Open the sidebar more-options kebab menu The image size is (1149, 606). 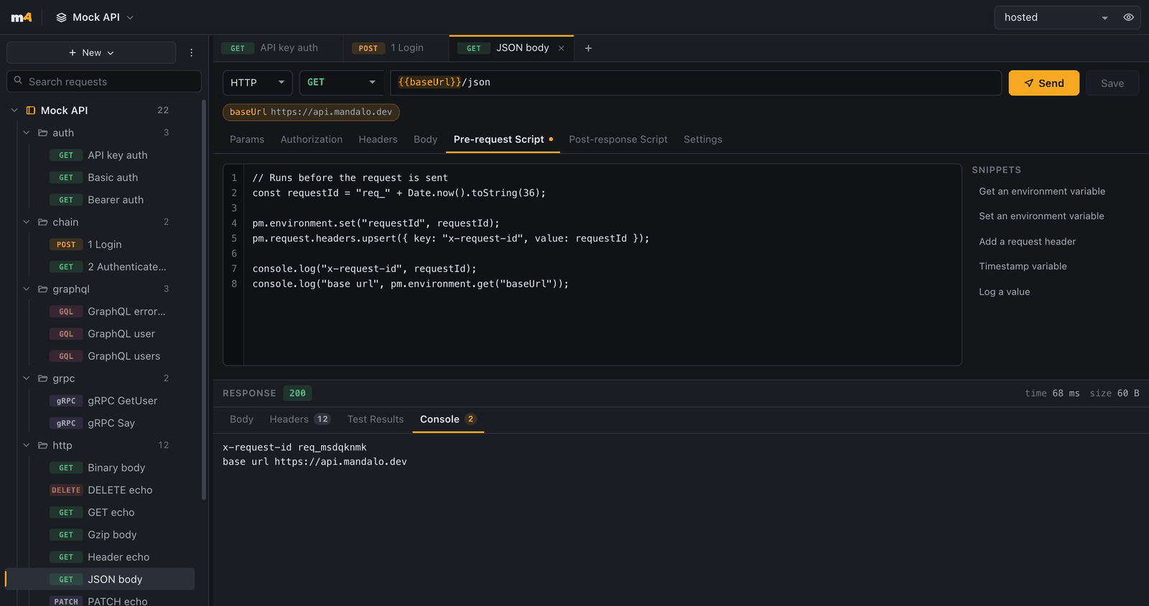pyautogui.click(x=191, y=52)
